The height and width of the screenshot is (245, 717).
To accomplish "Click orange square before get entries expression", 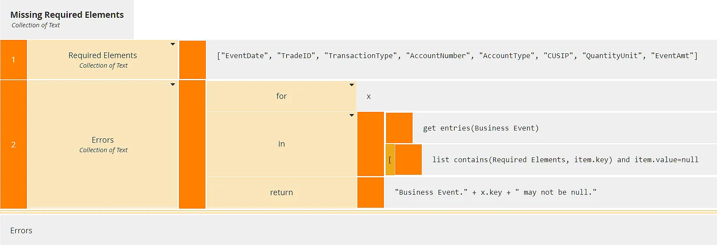I will 399,128.
